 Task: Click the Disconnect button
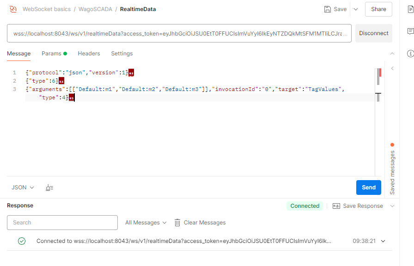coord(374,33)
